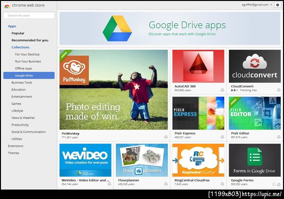Viewport: 284px width, 199px height.
Task: Open the Floorplanner thumbnail
Action: coord(142,160)
